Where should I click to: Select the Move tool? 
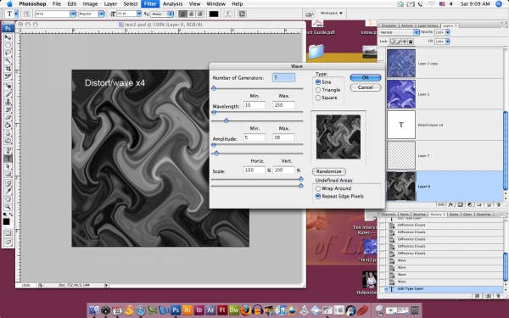point(8,37)
